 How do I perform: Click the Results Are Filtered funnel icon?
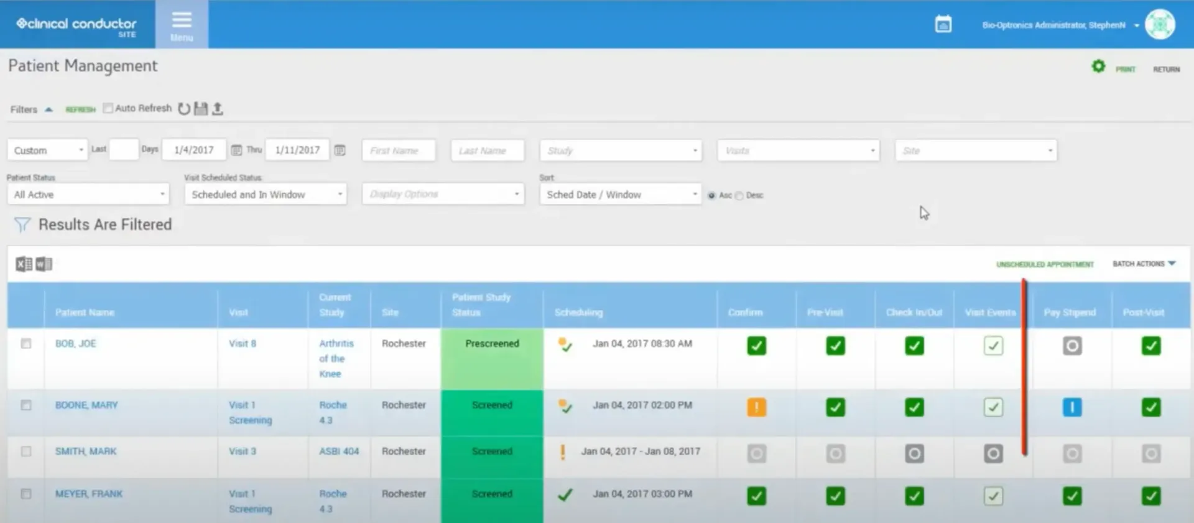22,224
